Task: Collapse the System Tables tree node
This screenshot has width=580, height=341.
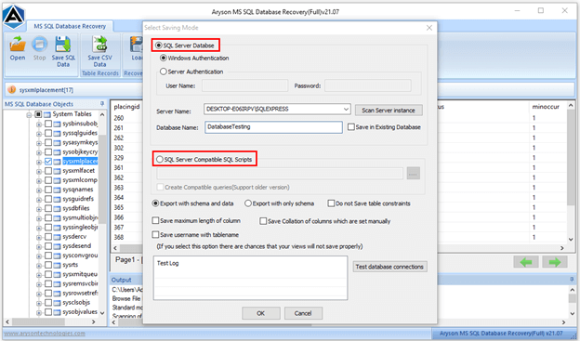Action: tap(29, 115)
